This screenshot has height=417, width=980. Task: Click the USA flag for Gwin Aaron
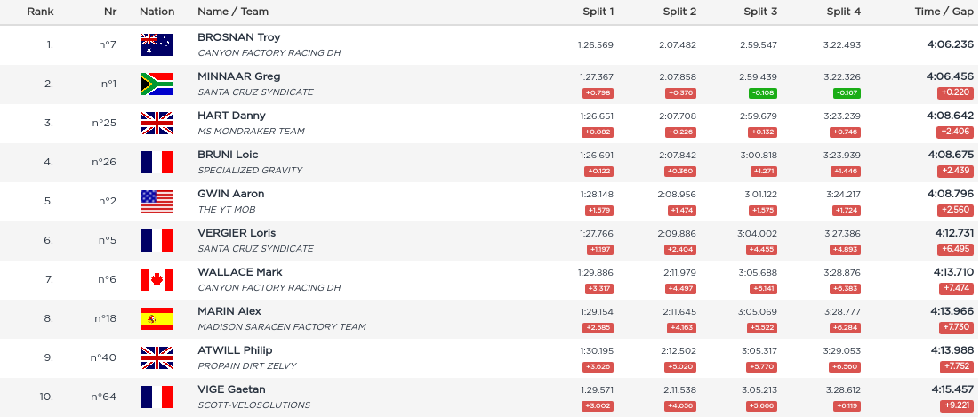pyautogui.click(x=157, y=201)
